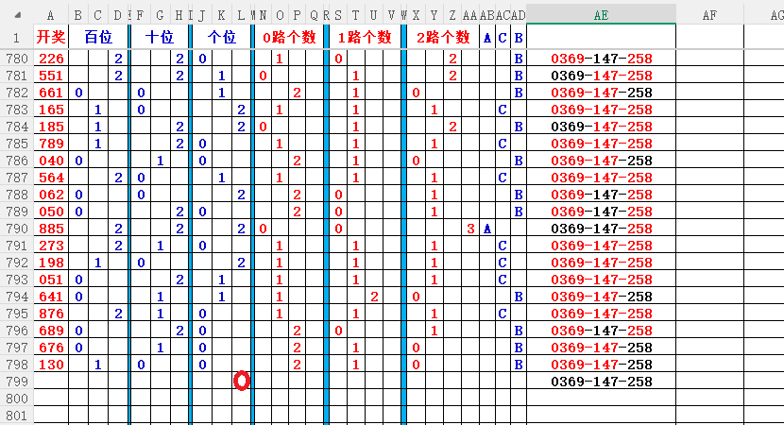Click cell with draw number 050
This screenshot has height=425, width=784.
(x=50, y=212)
